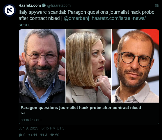Screen dimensions: 162x140
Task: Click the verified badge next to Haaretz.com
Action: pyautogui.click(x=44, y=5)
